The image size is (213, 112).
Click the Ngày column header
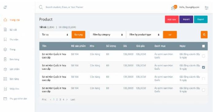pyautogui.click(x=182, y=46)
